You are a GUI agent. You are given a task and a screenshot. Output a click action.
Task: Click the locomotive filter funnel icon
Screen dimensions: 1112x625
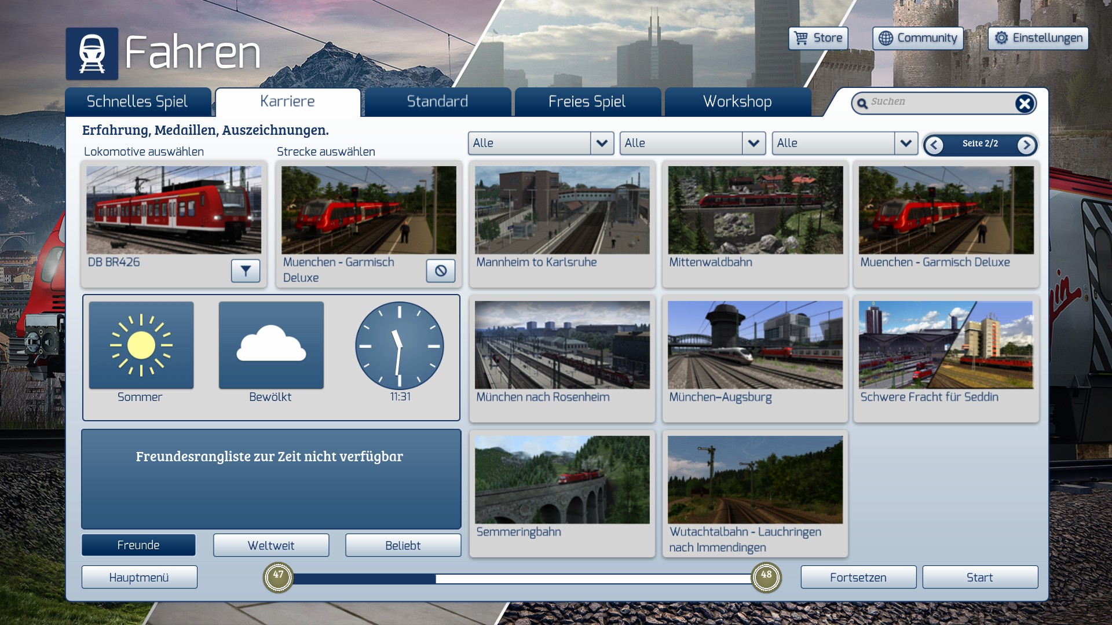(x=246, y=271)
